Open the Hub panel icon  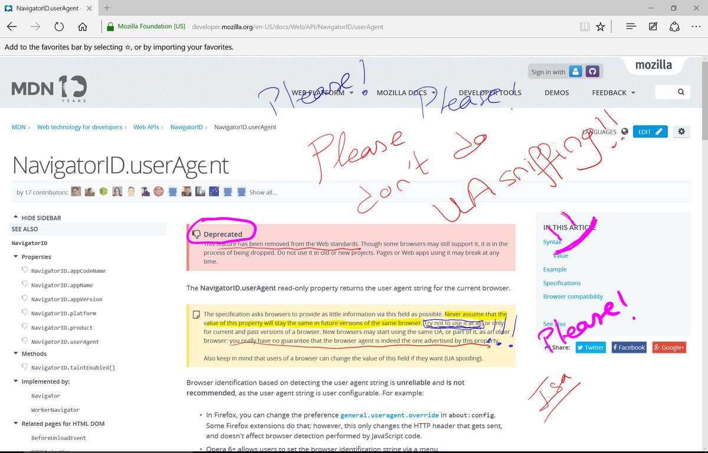point(631,27)
